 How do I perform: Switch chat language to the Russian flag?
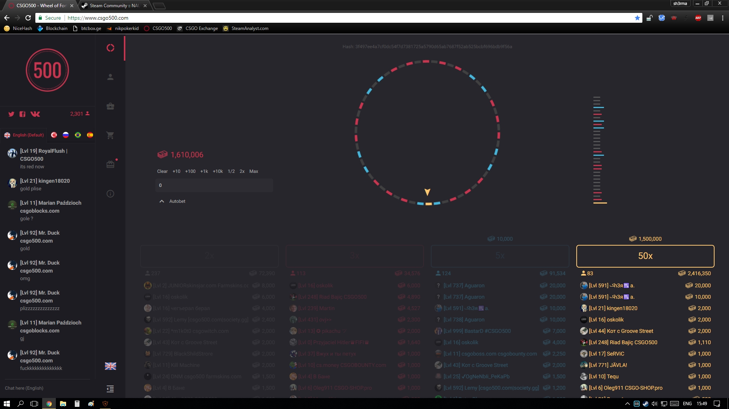[x=66, y=135]
